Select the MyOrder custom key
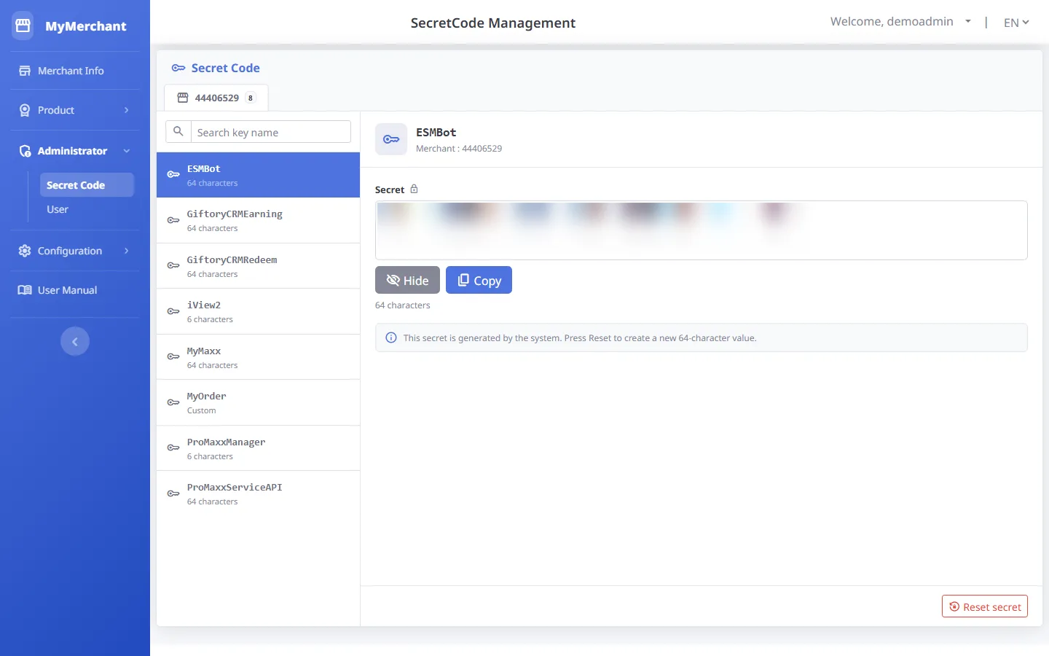Screen dimensions: 1049x656 point(258,402)
